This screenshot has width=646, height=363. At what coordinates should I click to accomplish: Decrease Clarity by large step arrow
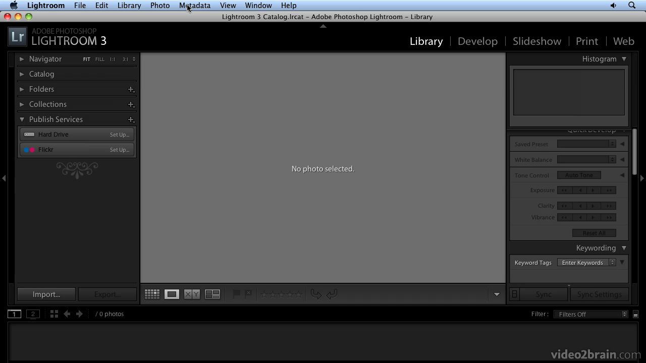coord(564,206)
